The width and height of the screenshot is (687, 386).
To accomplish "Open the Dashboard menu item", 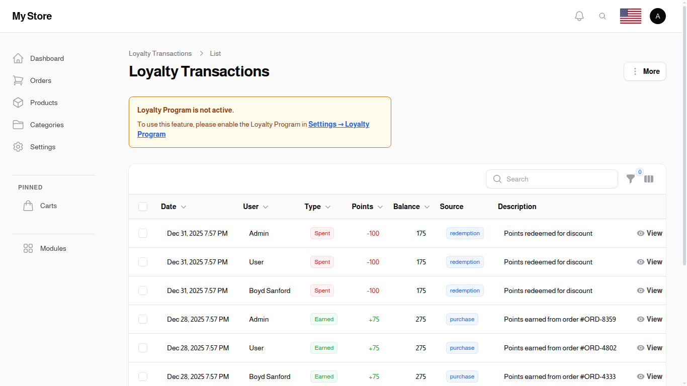I will pyautogui.click(x=47, y=58).
